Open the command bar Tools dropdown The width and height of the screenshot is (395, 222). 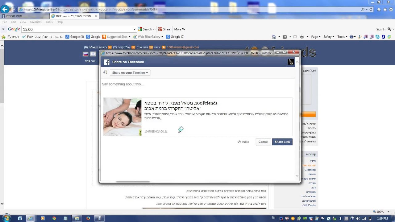point(342,37)
